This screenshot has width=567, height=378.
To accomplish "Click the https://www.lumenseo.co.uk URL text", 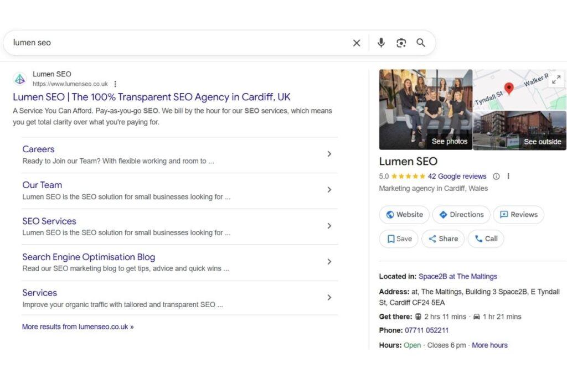I will tap(70, 84).
